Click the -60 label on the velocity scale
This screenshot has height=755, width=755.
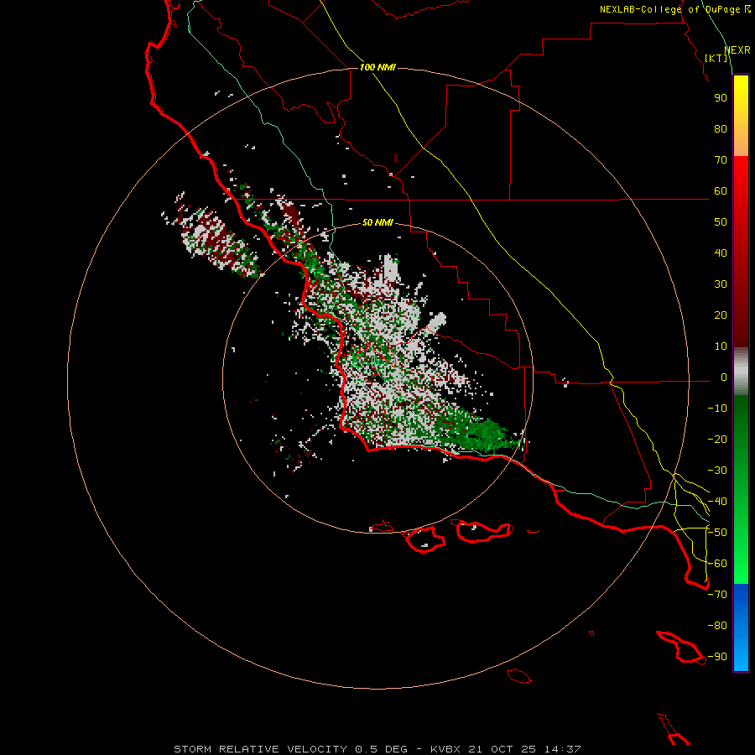717,564
